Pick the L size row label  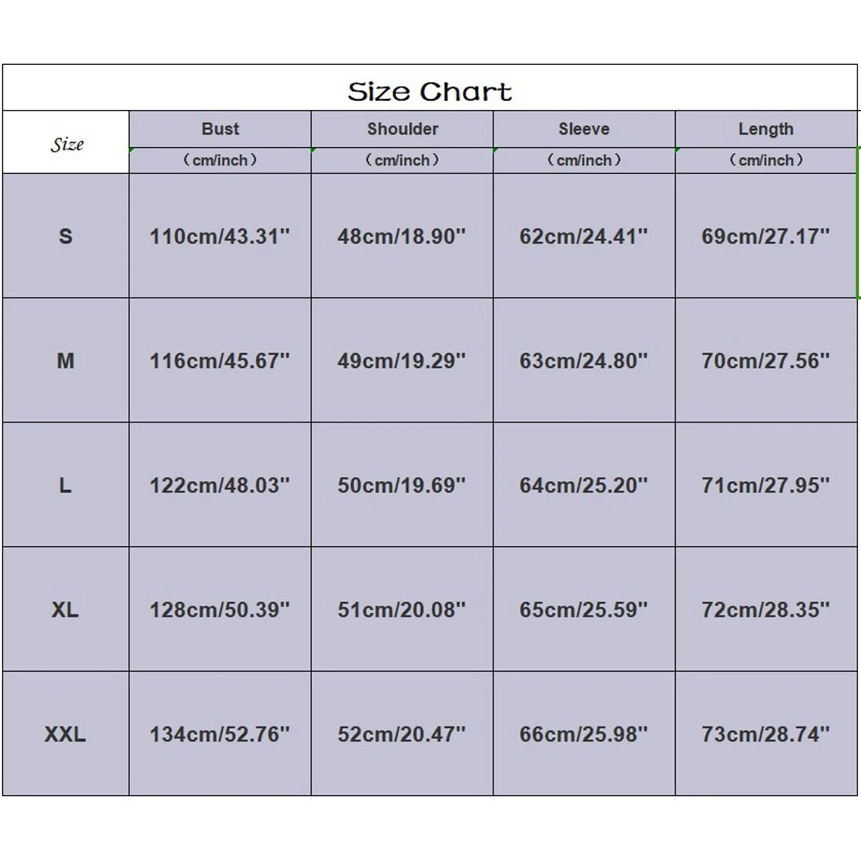click(66, 485)
